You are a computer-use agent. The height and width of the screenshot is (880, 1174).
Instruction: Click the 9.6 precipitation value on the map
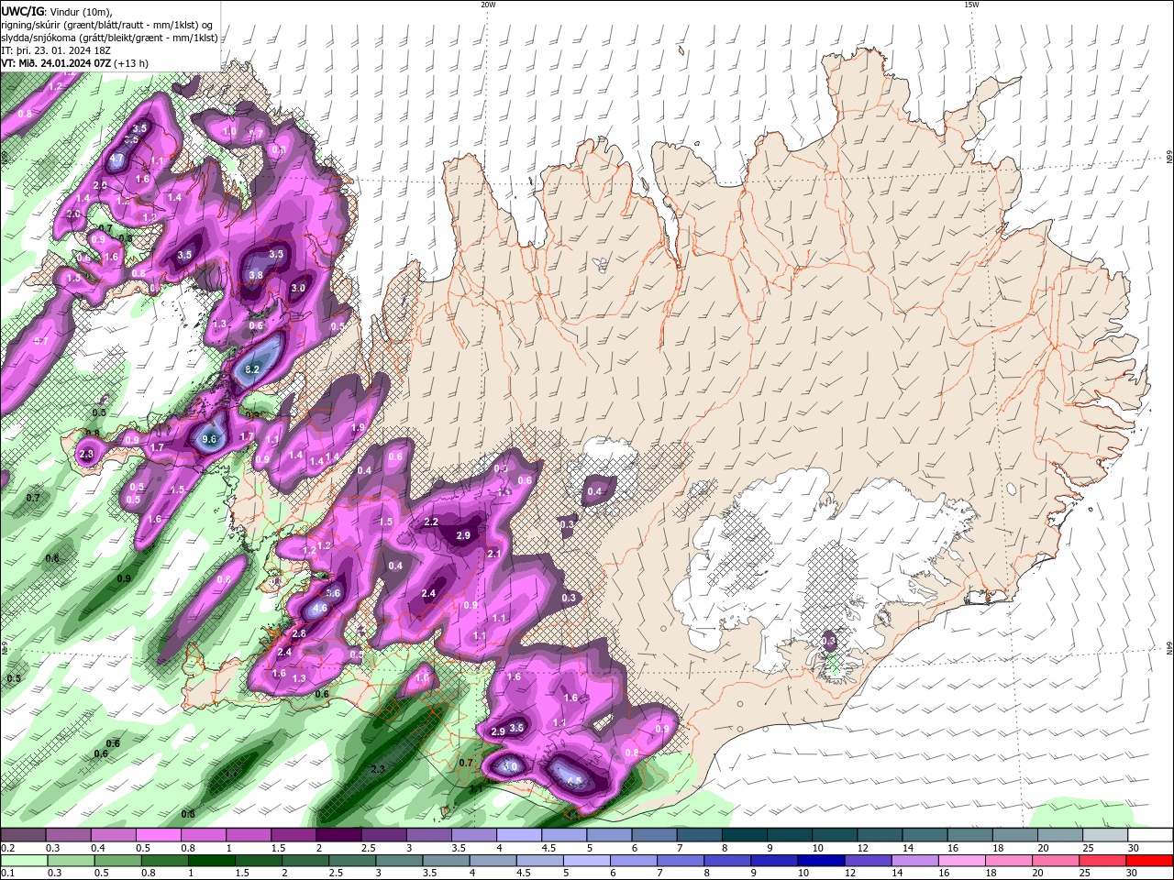[x=209, y=439]
